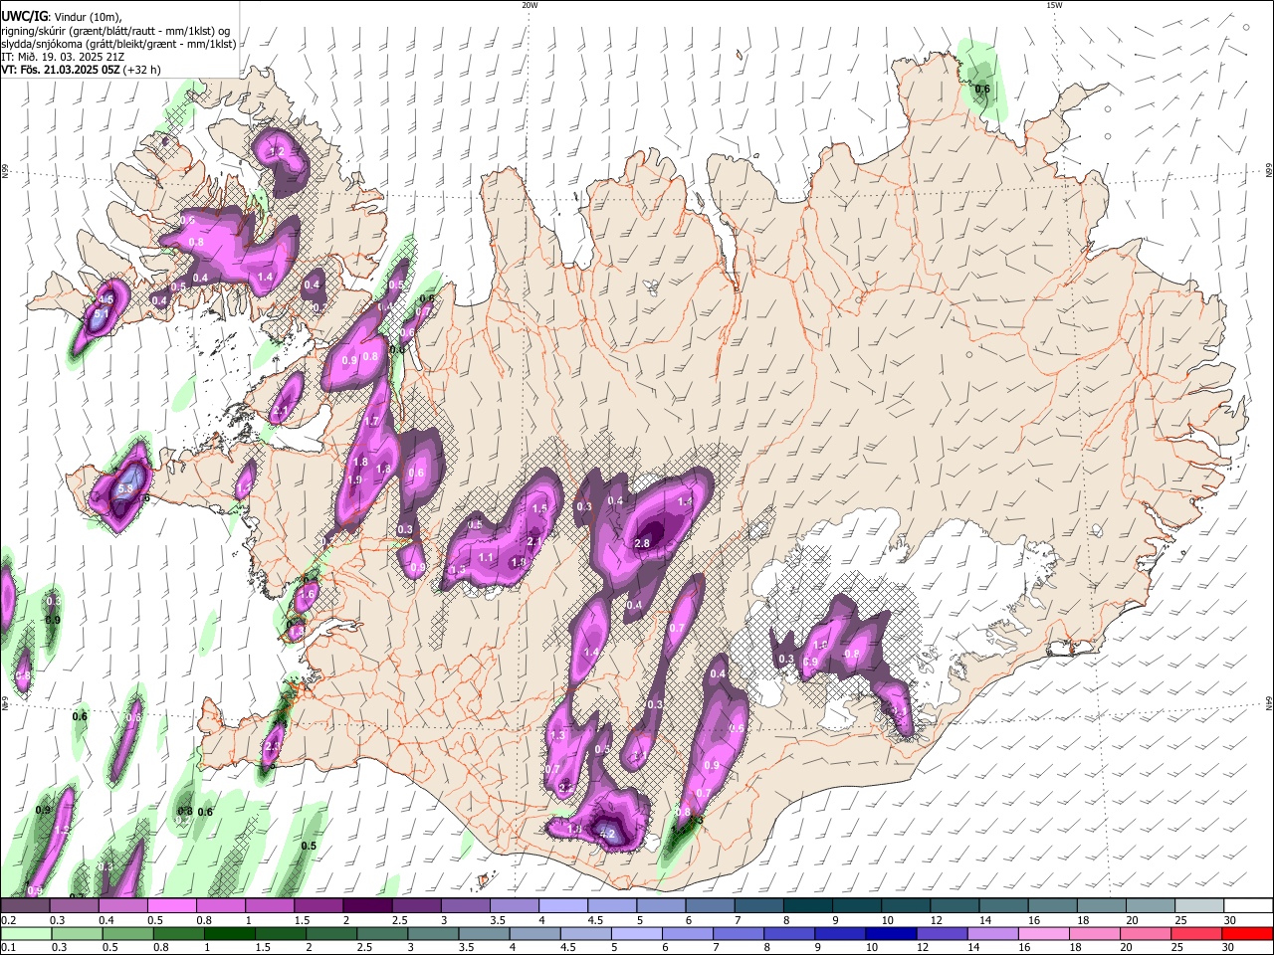Select the bright red rain swatch after 30
Viewport: 1274px width, 955px height.
click(1246, 934)
